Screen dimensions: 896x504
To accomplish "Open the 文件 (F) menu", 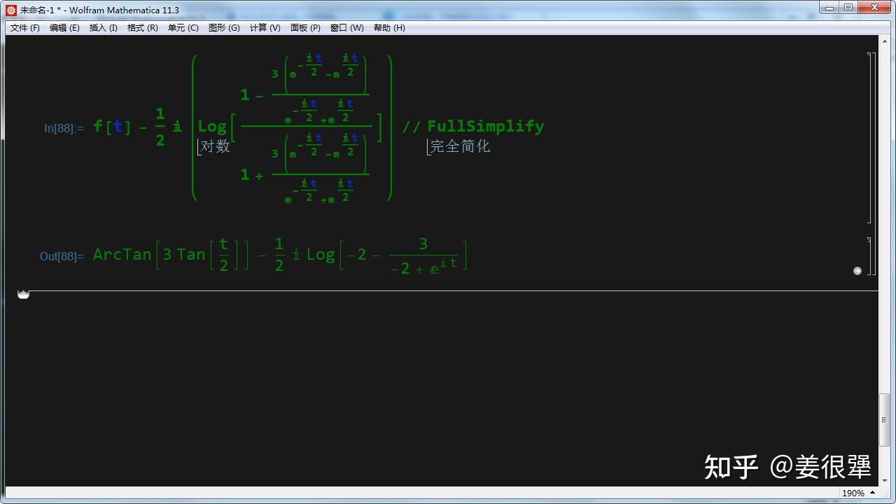I will [25, 28].
